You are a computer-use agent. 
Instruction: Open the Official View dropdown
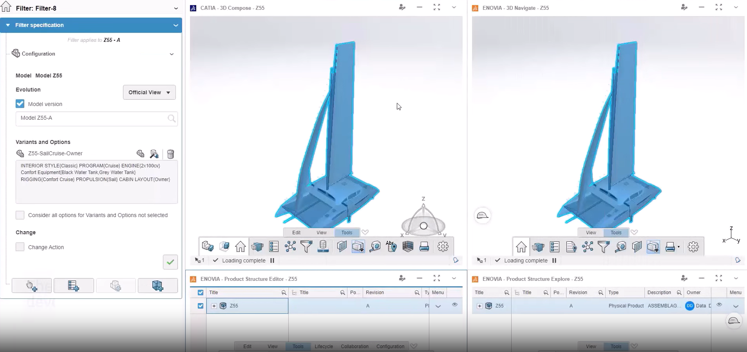click(x=149, y=92)
